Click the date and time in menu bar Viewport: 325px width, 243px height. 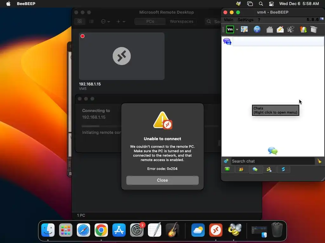pos(299,3)
